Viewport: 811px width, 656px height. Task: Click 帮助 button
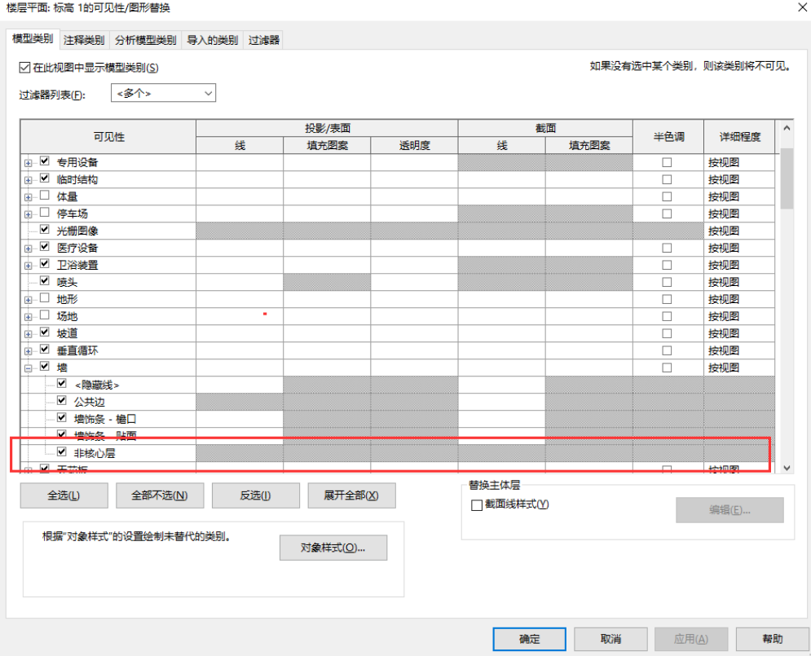[772, 639]
